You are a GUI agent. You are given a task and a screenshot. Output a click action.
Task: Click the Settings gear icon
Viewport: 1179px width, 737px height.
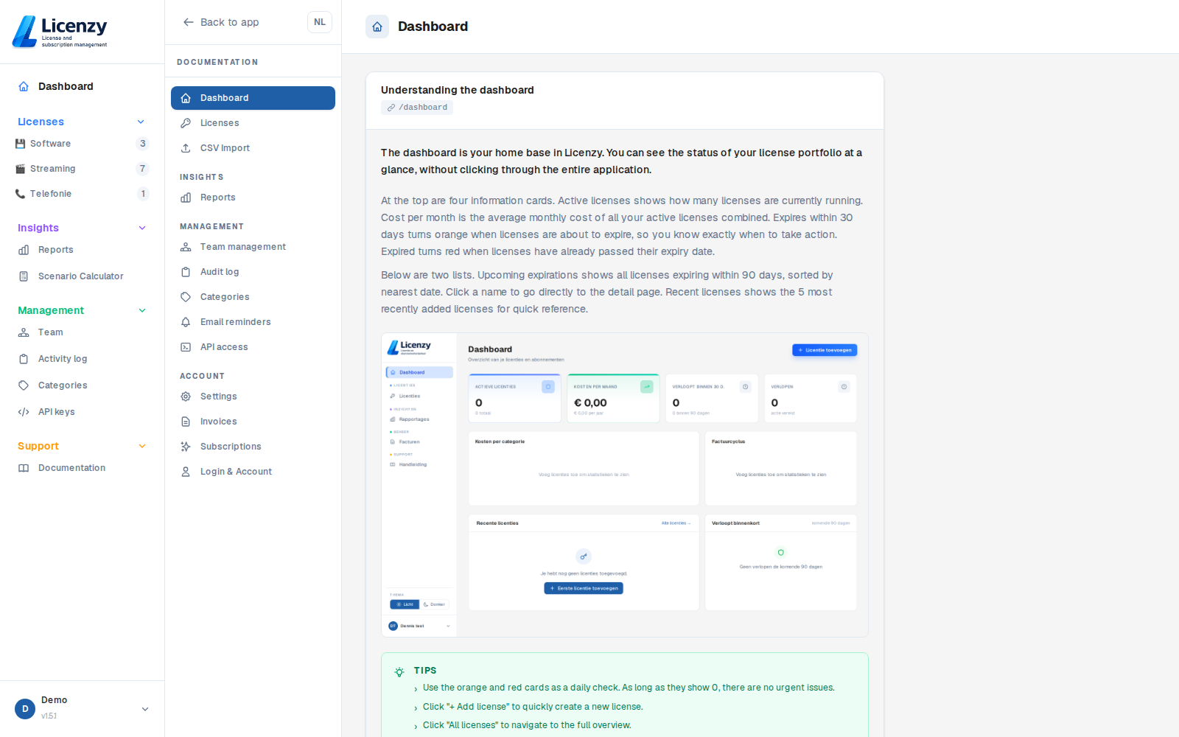(186, 397)
